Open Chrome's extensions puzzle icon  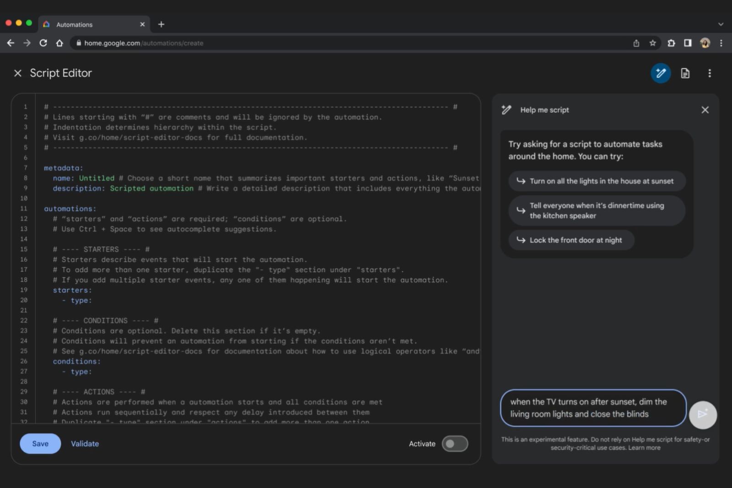pos(672,43)
